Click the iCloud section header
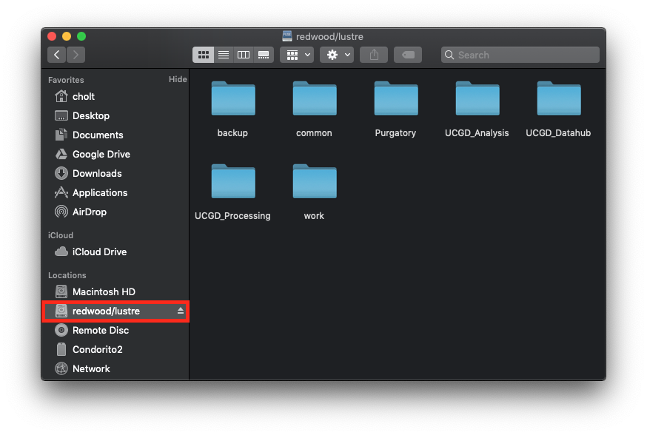 click(x=61, y=235)
